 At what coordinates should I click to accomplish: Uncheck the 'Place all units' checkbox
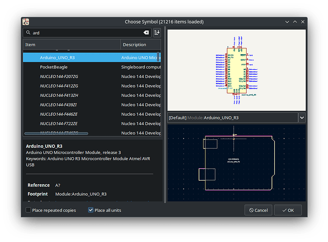click(x=91, y=210)
